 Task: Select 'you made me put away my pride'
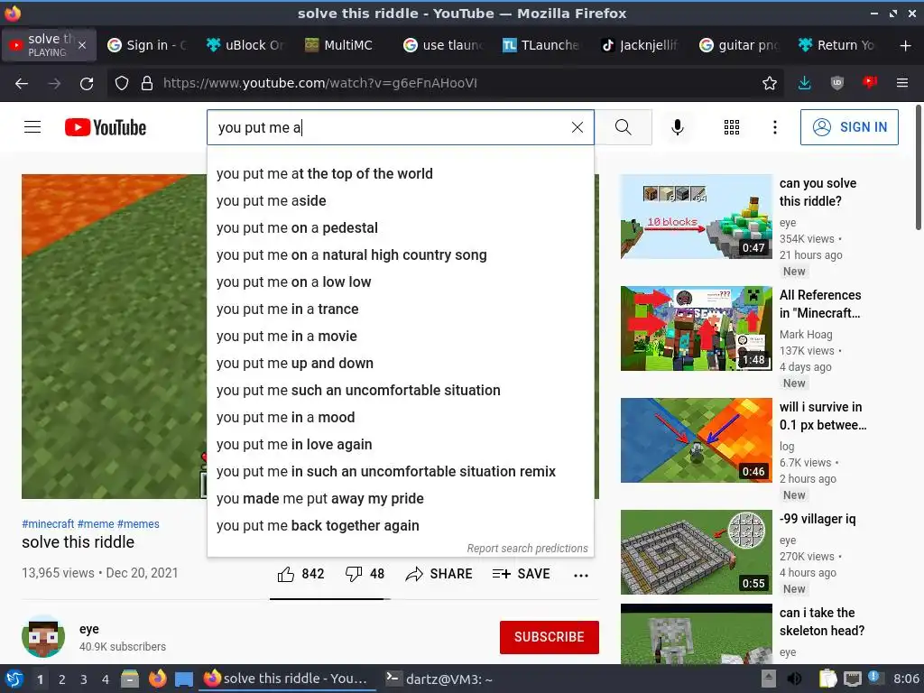[x=401, y=499]
